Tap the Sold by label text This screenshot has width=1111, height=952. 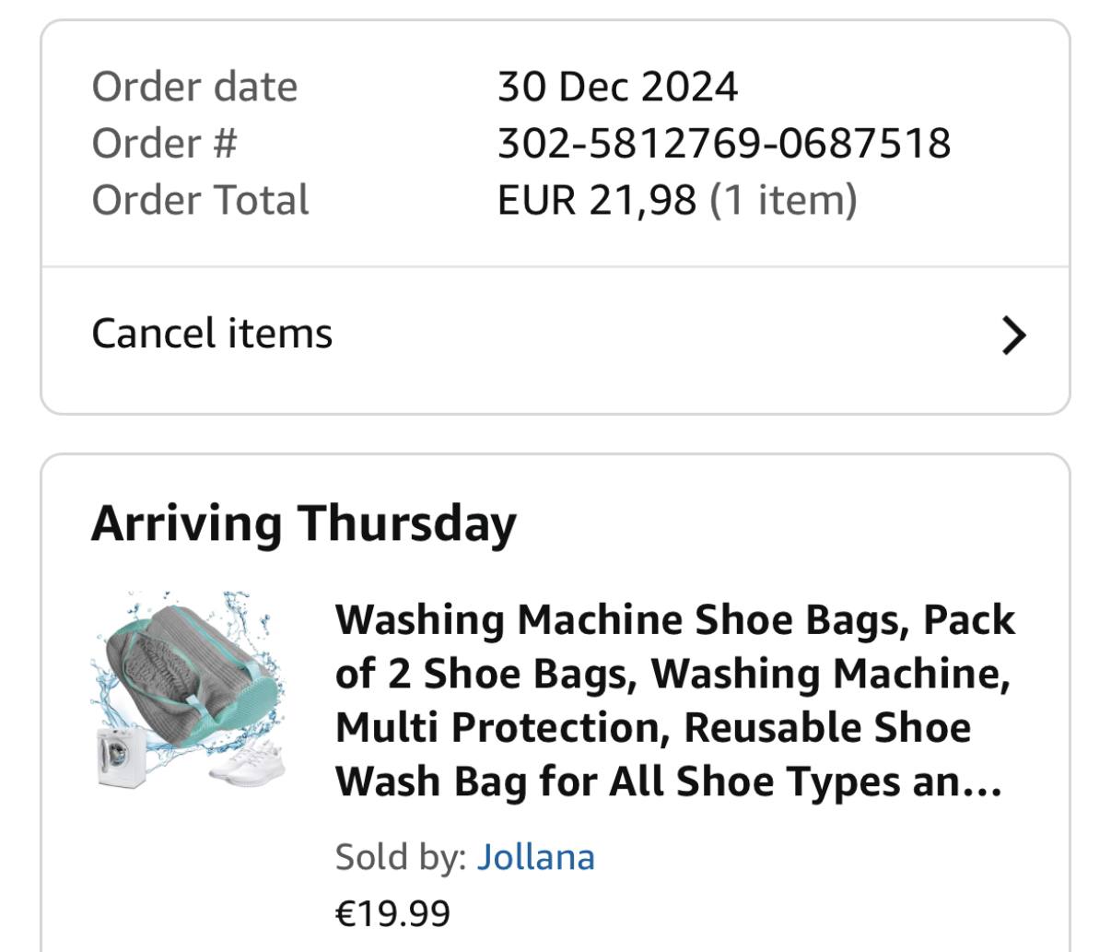[x=400, y=857]
